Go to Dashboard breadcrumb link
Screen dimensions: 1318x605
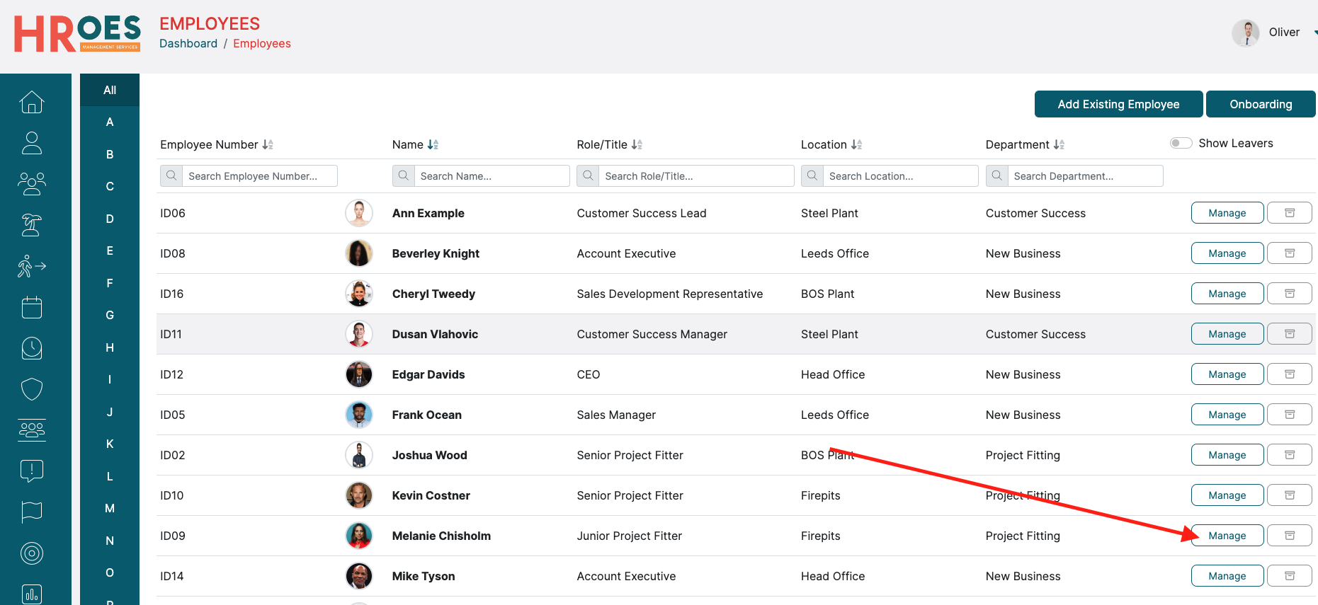(188, 43)
